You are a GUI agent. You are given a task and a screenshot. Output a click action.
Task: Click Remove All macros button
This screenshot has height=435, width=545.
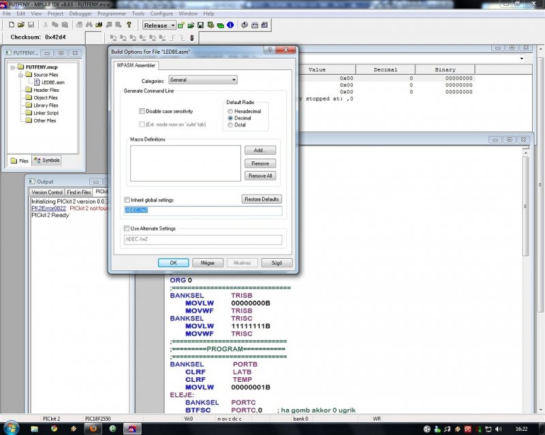tap(260, 176)
